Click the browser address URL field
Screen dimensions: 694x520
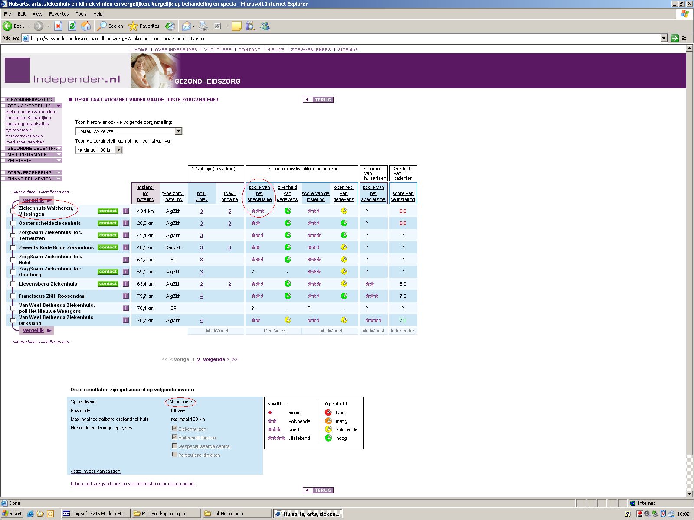pos(345,38)
